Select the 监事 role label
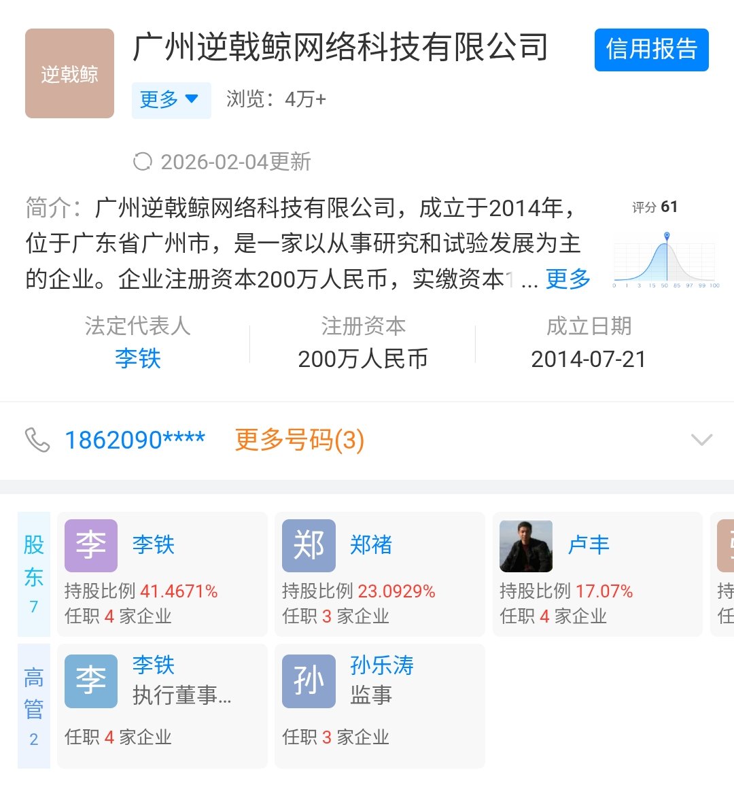 [x=371, y=695]
